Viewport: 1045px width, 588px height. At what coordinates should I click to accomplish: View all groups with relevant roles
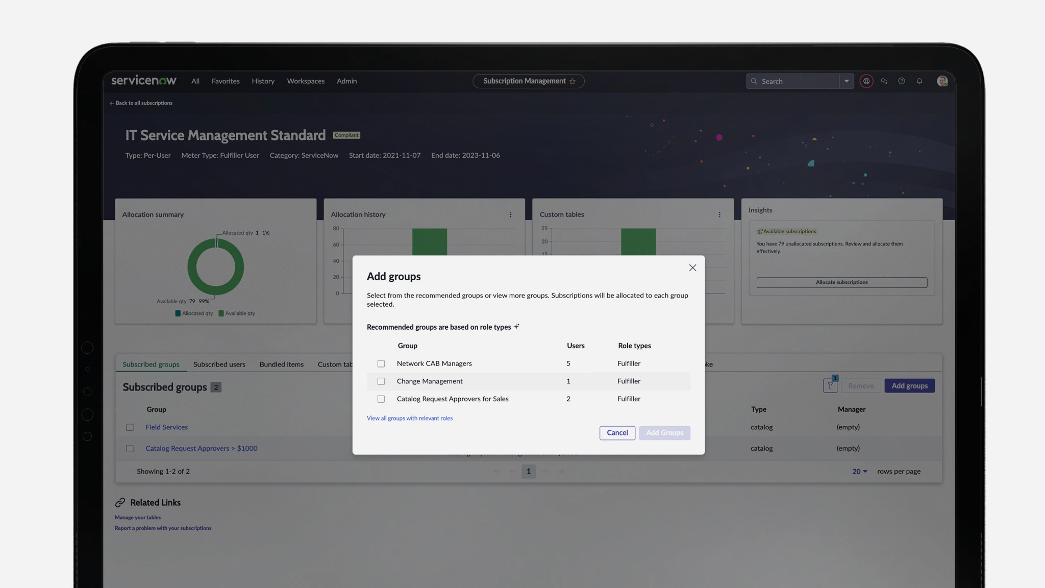tap(409, 419)
